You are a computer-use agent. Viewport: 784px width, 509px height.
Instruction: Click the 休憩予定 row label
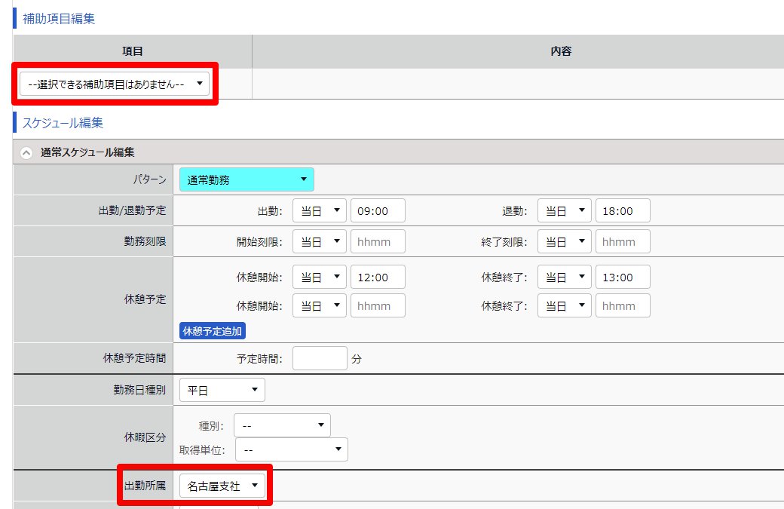[x=145, y=299]
